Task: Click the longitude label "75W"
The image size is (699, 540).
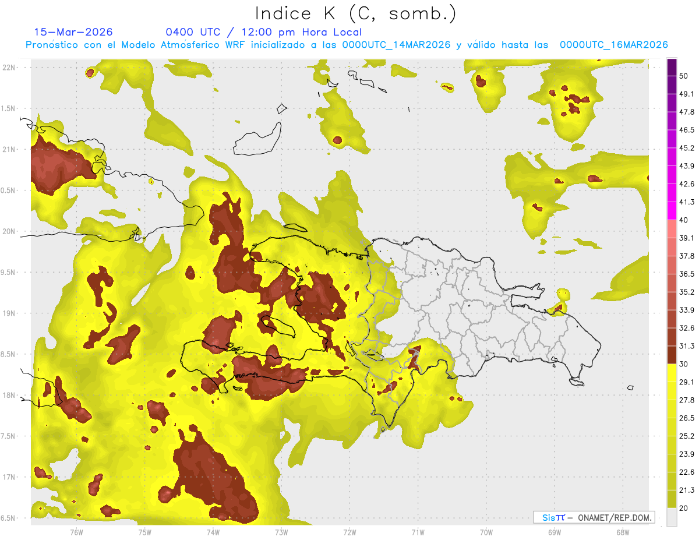Action: tap(144, 532)
